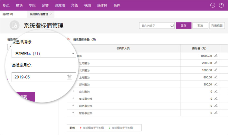This screenshot has width=228, height=135.
Task: Edit 智能事业部 indicator value with pencil icon
Action: (x=216, y=113)
